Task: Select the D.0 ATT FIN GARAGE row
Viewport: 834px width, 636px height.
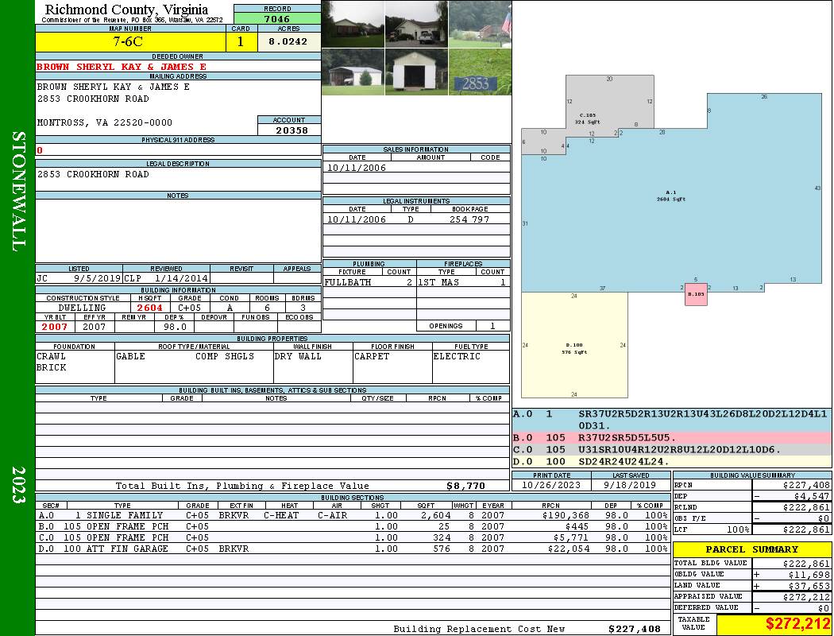Action: (352, 549)
